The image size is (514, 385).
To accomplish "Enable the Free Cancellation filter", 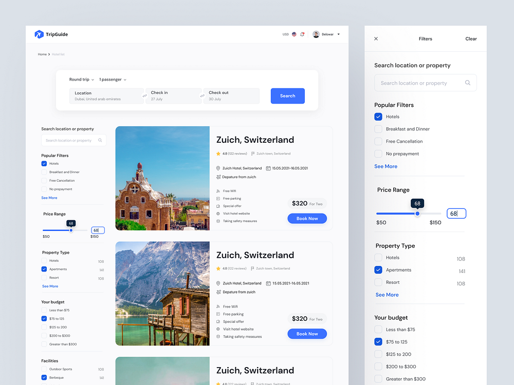I will click(378, 141).
